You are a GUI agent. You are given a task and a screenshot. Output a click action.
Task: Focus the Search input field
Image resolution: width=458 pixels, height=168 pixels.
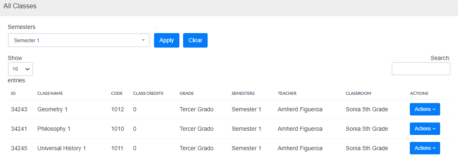click(x=421, y=69)
